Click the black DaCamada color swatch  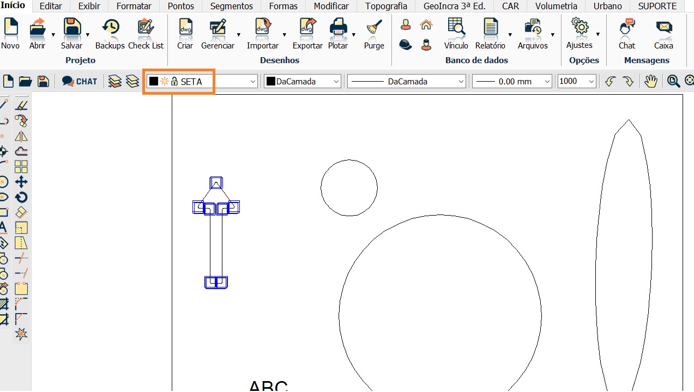pyautogui.click(x=270, y=82)
